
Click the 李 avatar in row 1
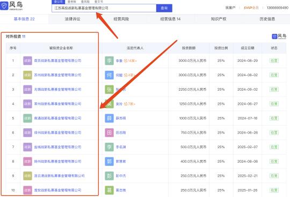point(110,61)
